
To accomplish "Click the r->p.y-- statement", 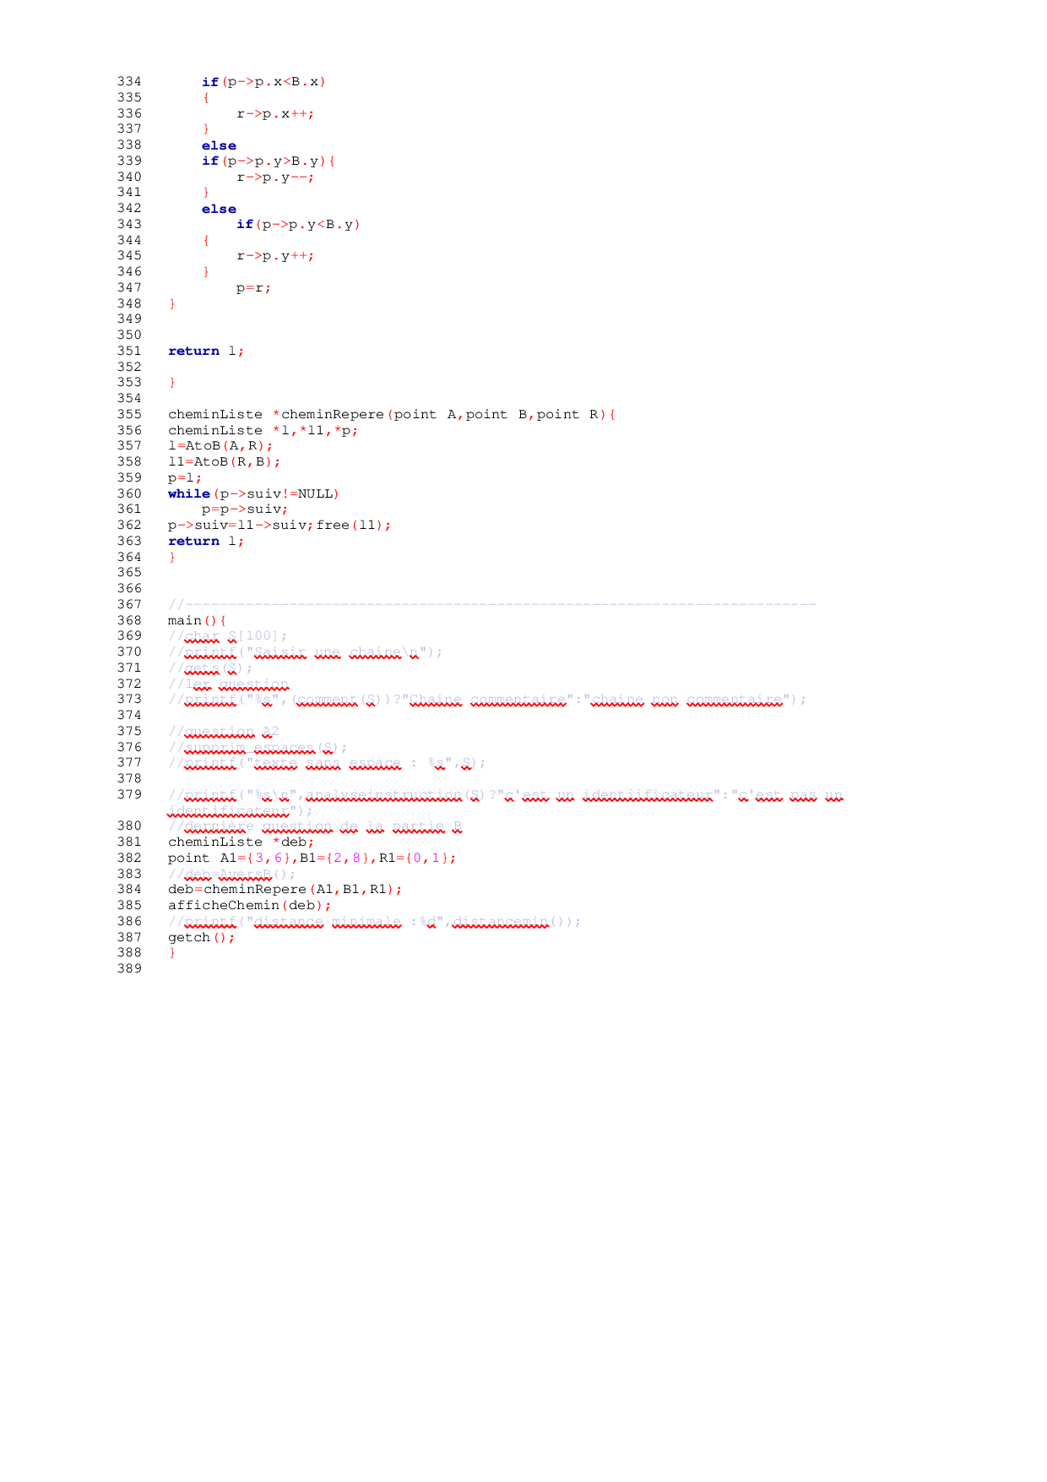I will pyautogui.click(x=275, y=177).
